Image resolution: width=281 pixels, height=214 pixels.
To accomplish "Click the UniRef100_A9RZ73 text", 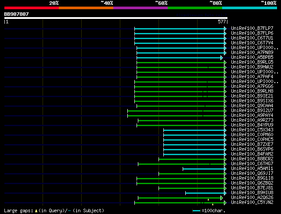I will pos(252,120).
